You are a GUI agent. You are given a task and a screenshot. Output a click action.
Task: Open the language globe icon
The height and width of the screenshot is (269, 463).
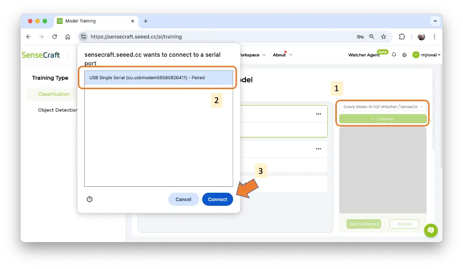coord(404,55)
